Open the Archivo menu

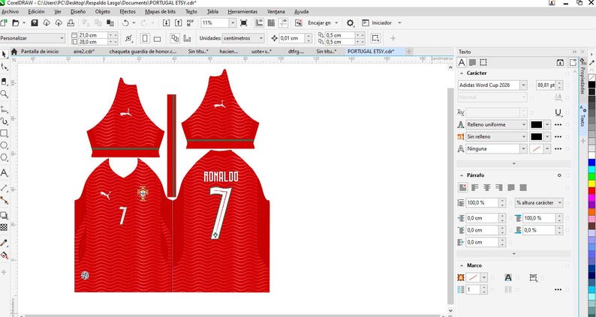click(x=10, y=12)
